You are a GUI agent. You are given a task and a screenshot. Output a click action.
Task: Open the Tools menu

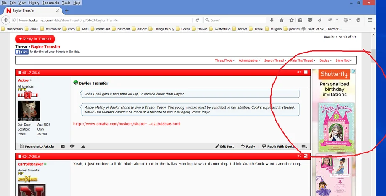click(x=66, y=3)
